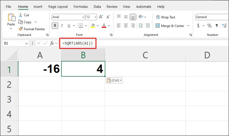This screenshot has height=136, width=229.
Task: Click the Top Align icon
Action: click(x=119, y=17)
